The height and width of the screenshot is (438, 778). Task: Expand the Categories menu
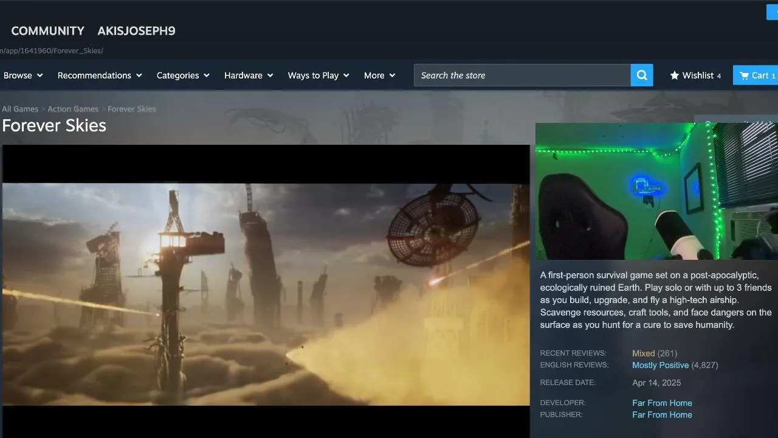click(x=183, y=75)
